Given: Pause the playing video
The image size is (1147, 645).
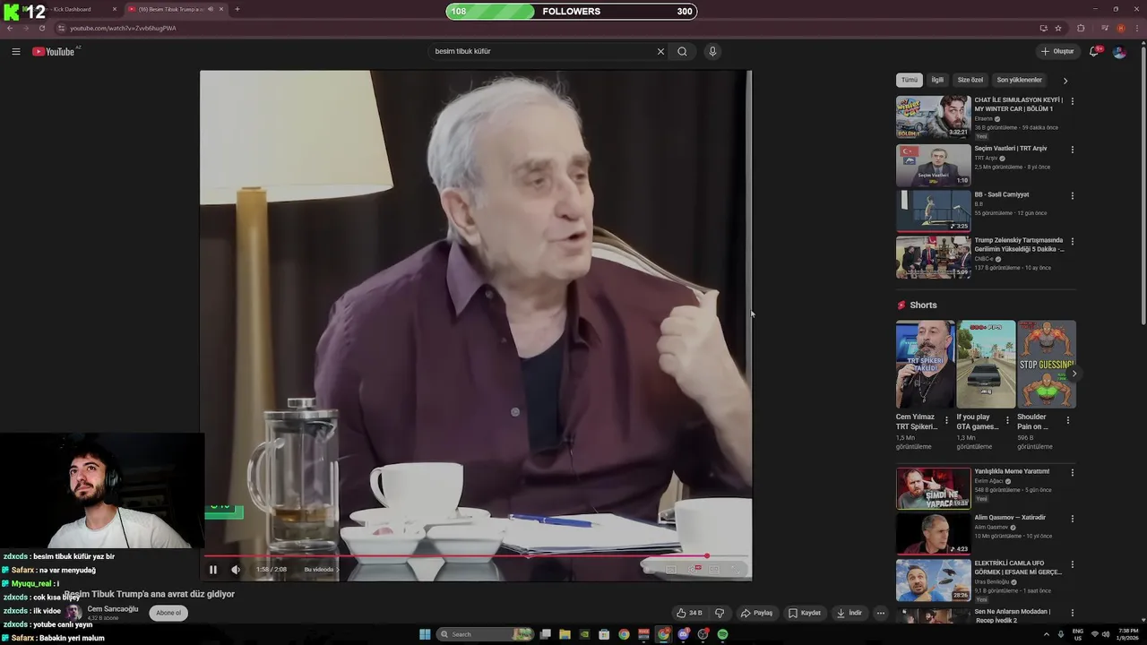Looking at the screenshot, I should 213,569.
